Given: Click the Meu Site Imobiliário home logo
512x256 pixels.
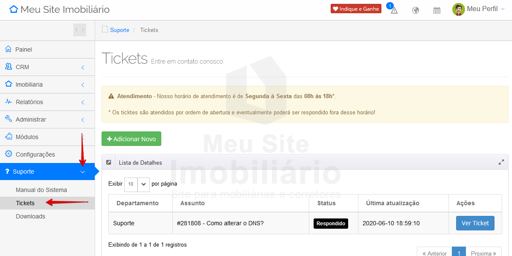Looking at the screenshot, I should point(59,9).
